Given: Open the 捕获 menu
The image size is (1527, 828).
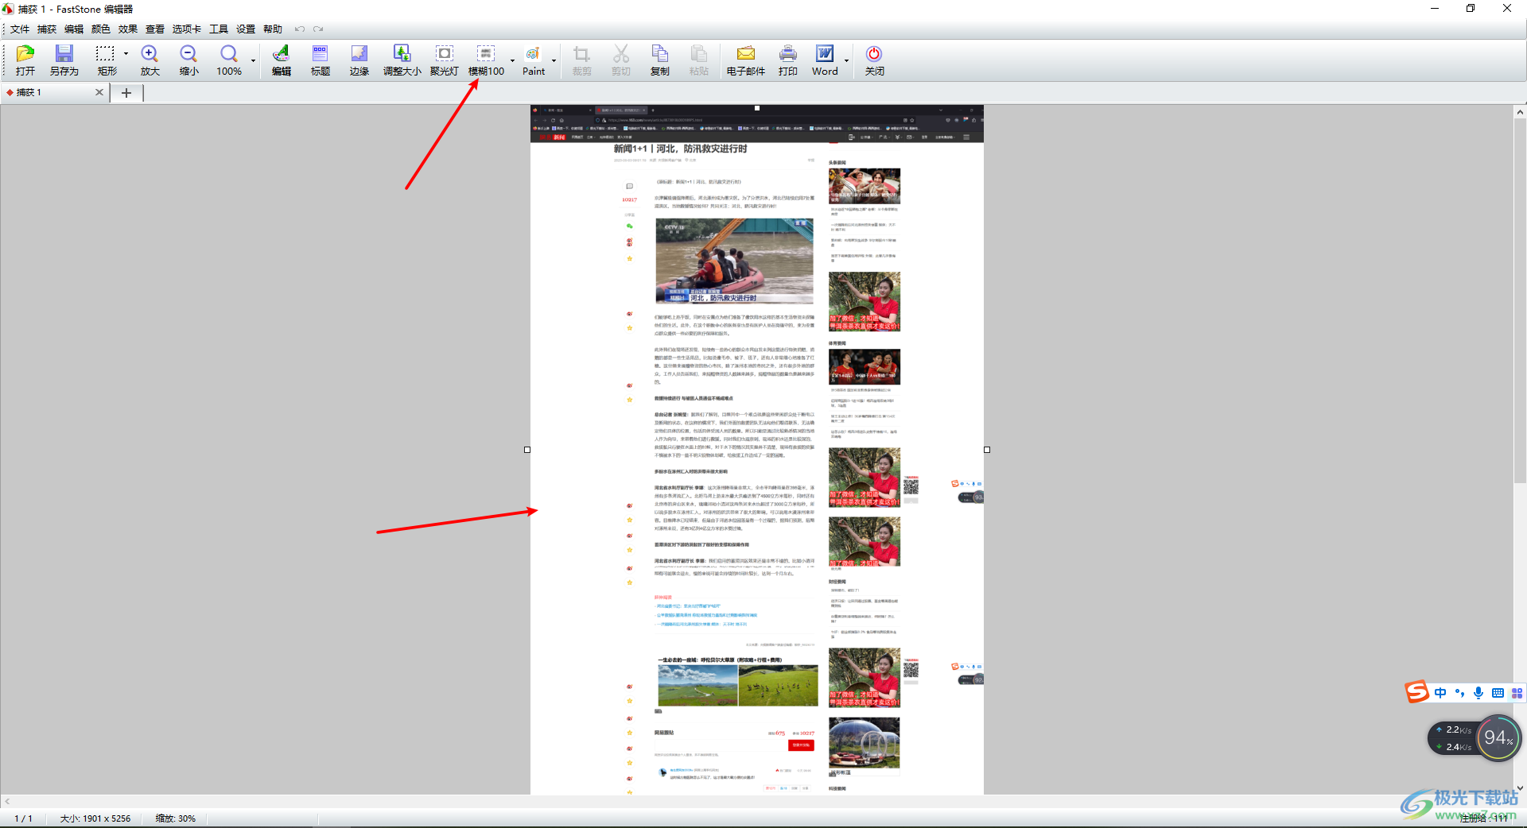Looking at the screenshot, I should click(x=47, y=29).
